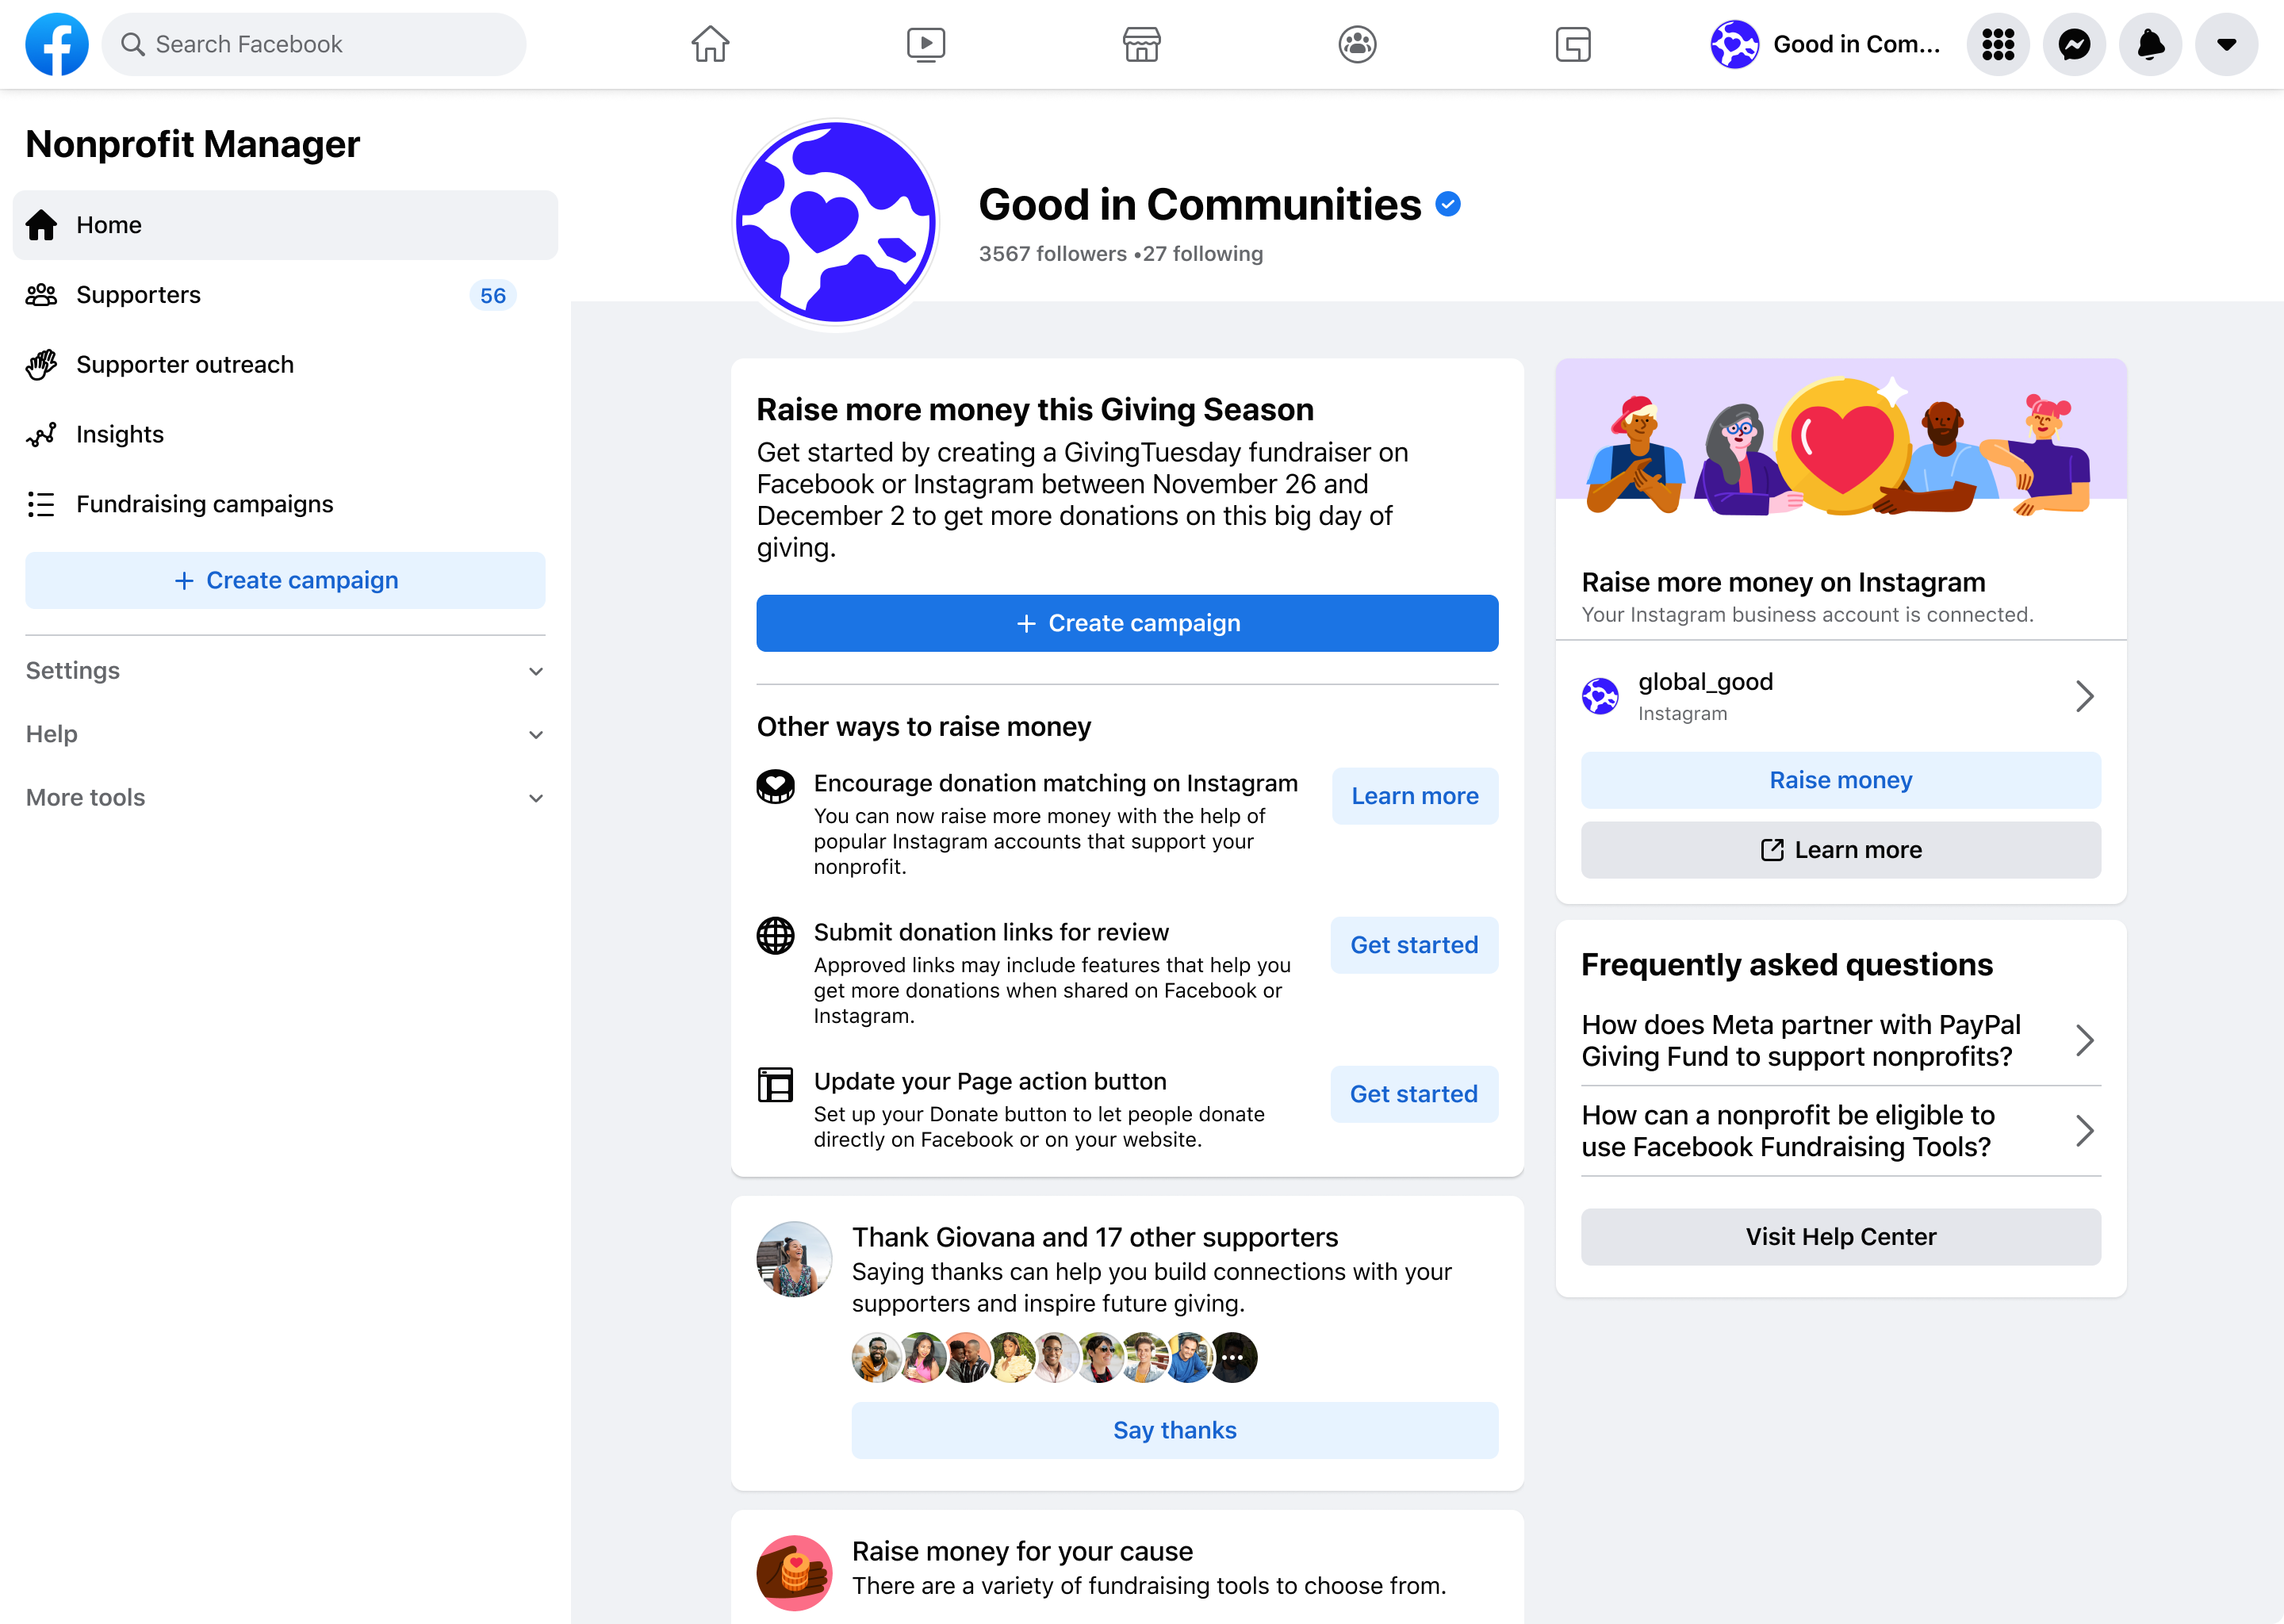Viewport: 2284px width, 1624px height.
Task: Click the Say thanks button
Action: point(1175,1430)
